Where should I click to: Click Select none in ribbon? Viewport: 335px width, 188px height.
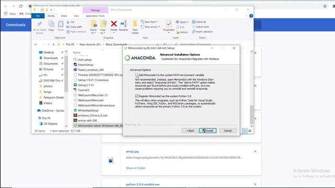tap(200, 27)
